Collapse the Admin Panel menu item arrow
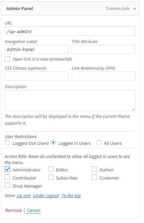 [x=135, y=8]
